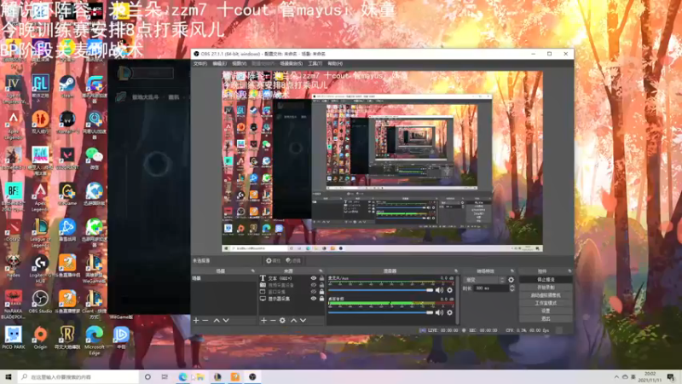The width and height of the screenshot is (682, 384).
Task: Open the League of Legends desktop shortcut
Action: (x=40, y=233)
